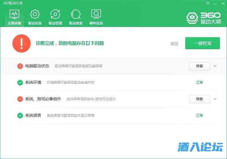The width and height of the screenshot is (227, 159).
Task: Click the green check icon beside 系统语言
Action: click(x=20, y=116)
